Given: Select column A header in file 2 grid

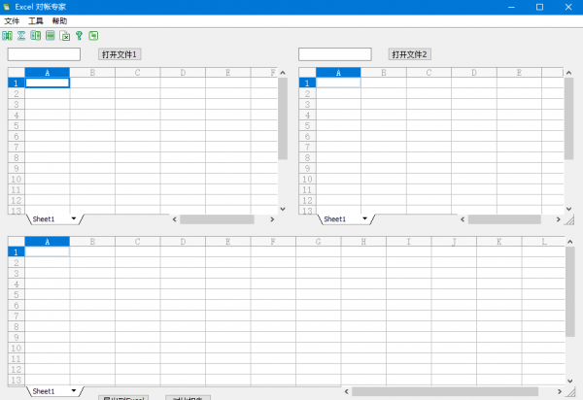Looking at the screenshot, I should pyautogui.click(x=338, y=73).
